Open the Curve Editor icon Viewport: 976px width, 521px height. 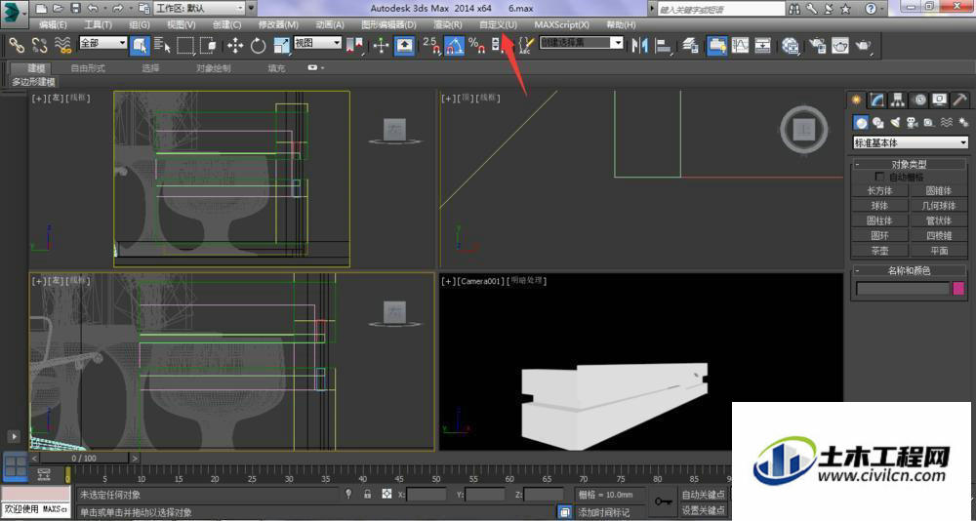click(x=740, y=46)
